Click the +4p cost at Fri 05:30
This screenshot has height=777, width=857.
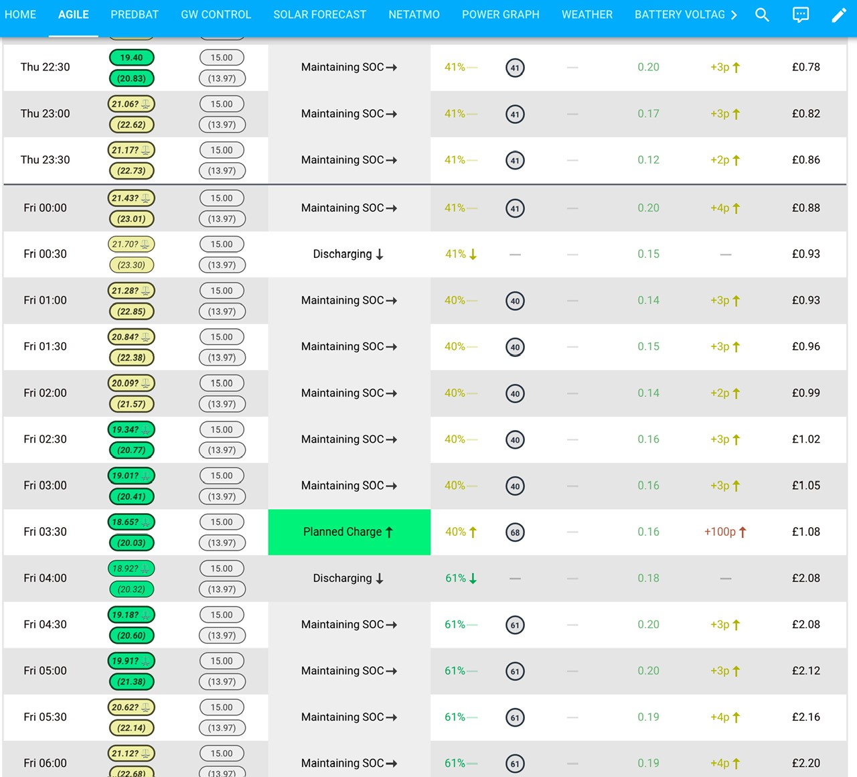click(725, 717)
